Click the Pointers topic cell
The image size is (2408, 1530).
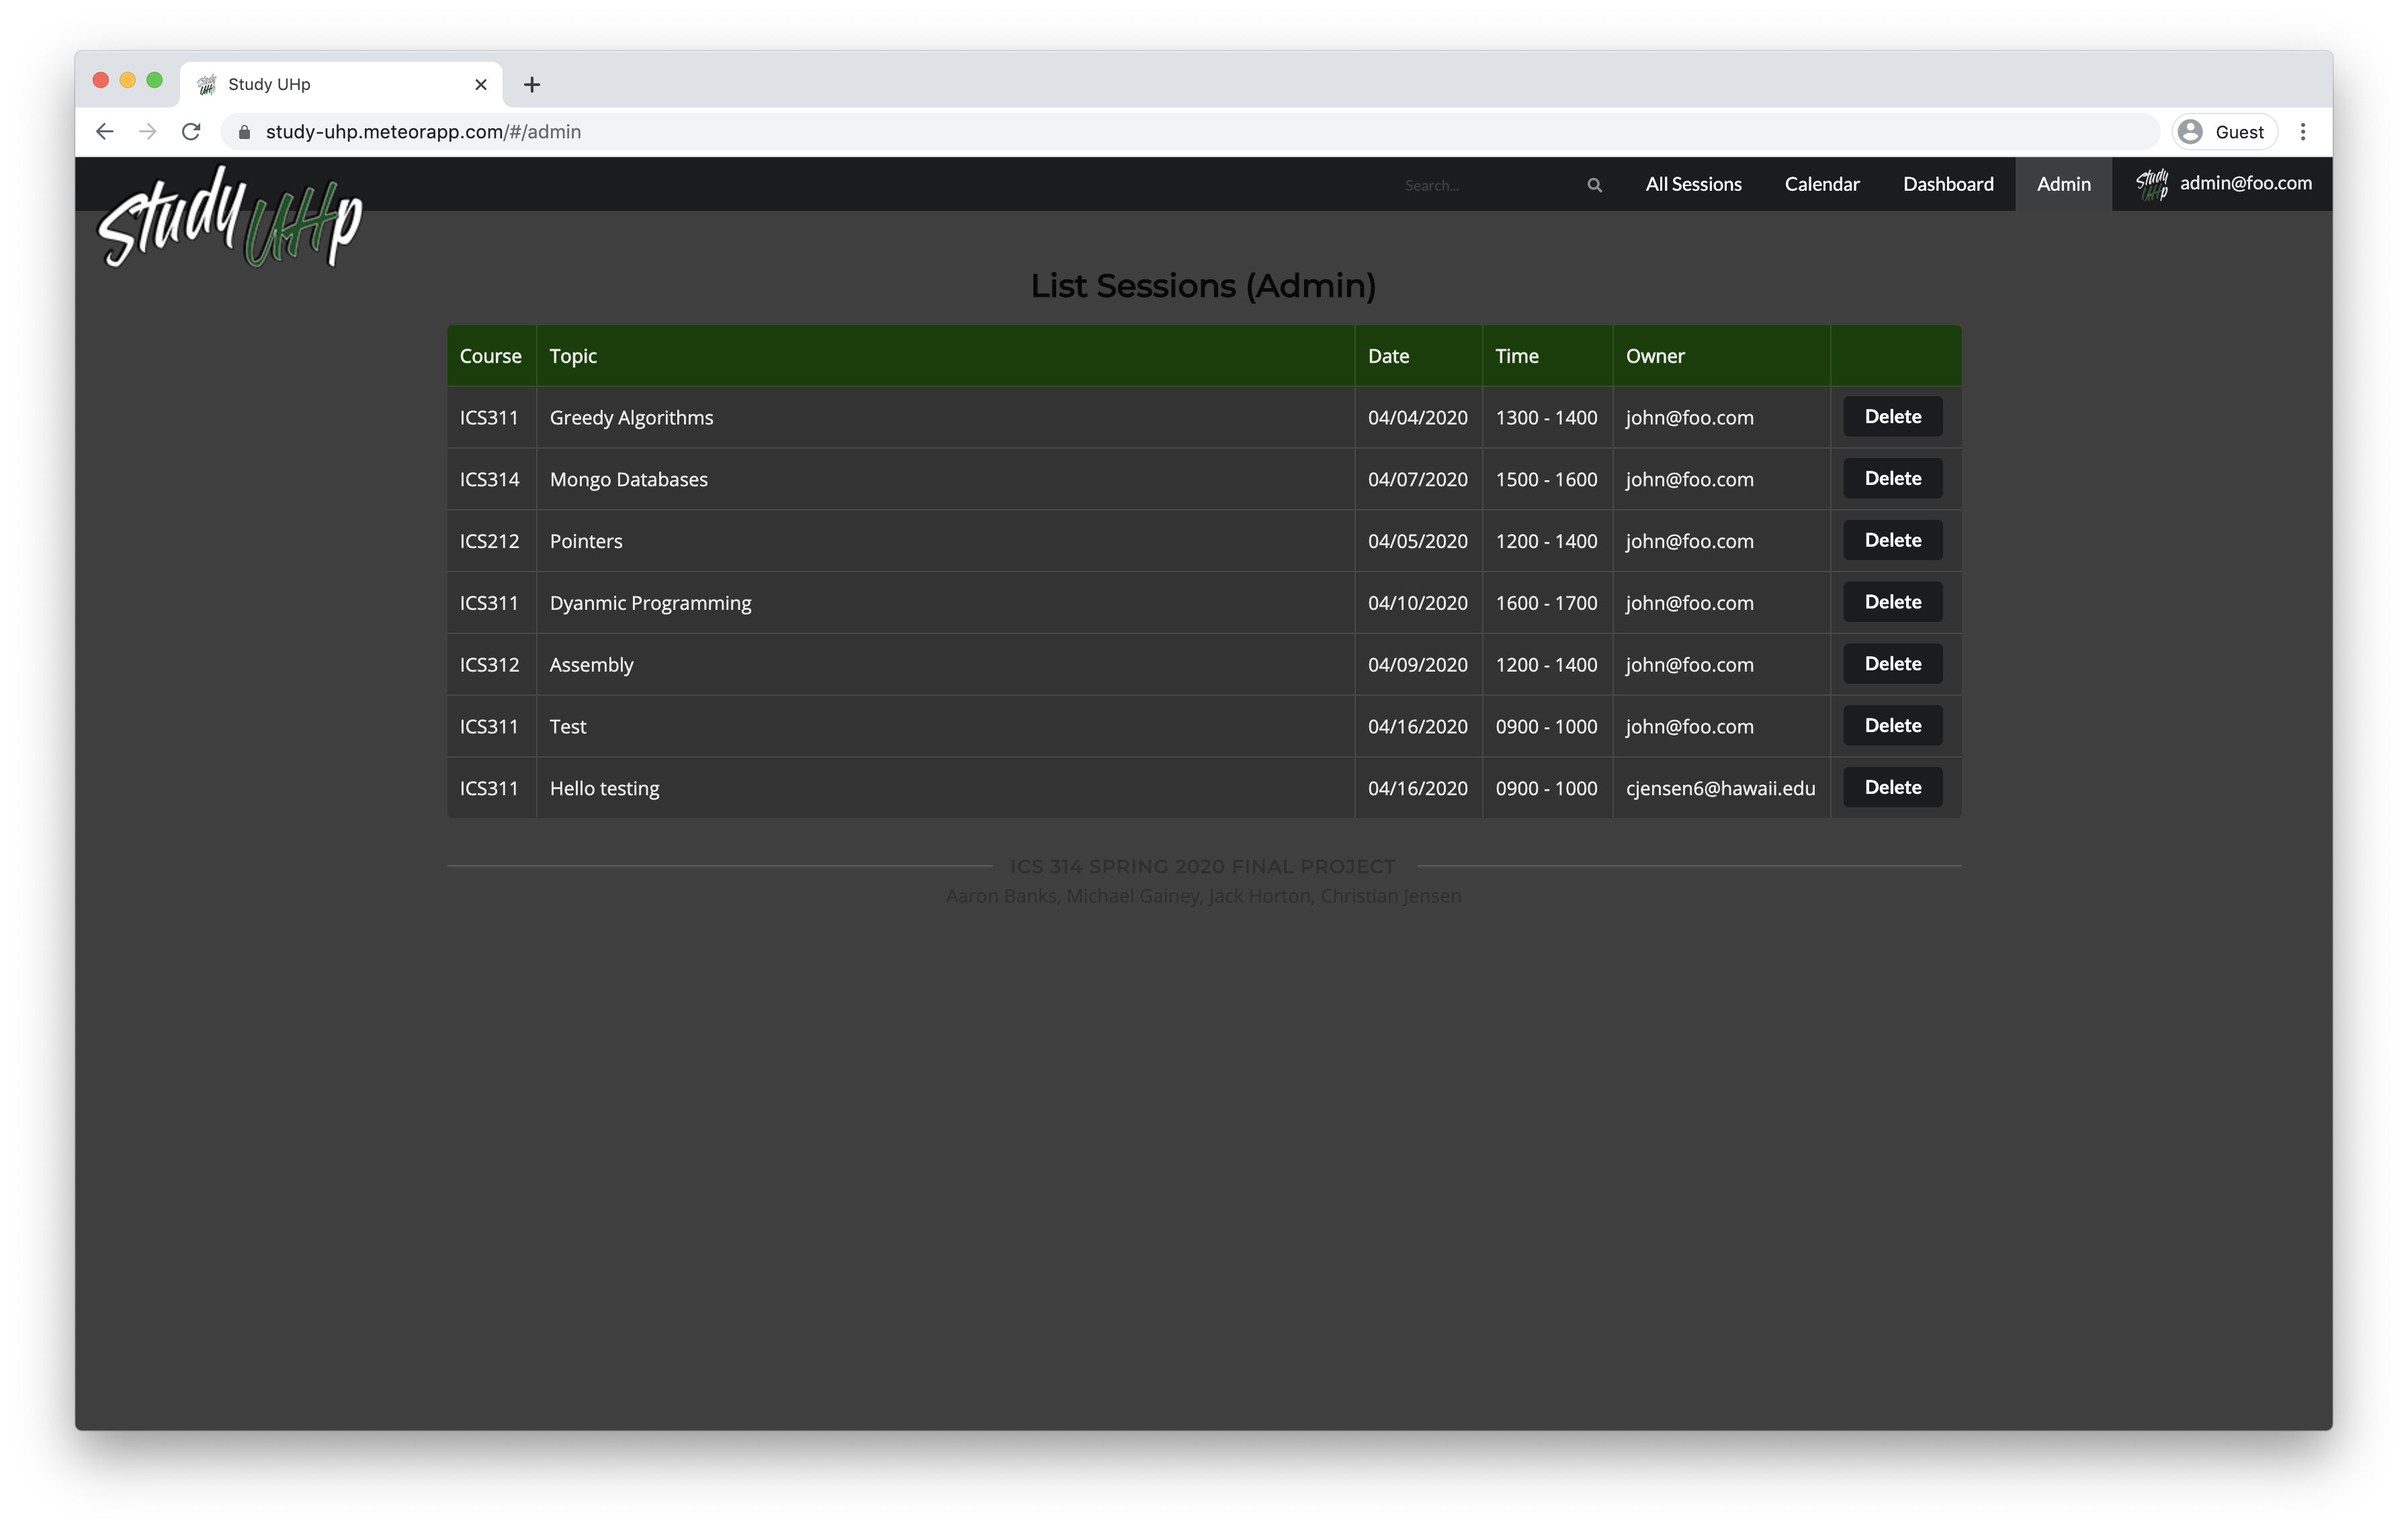click(x=945, y=541)
